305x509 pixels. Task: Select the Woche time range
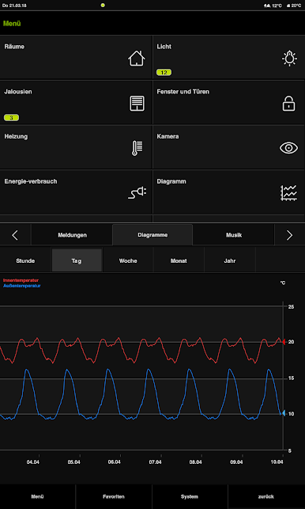[x=128, y=260]
